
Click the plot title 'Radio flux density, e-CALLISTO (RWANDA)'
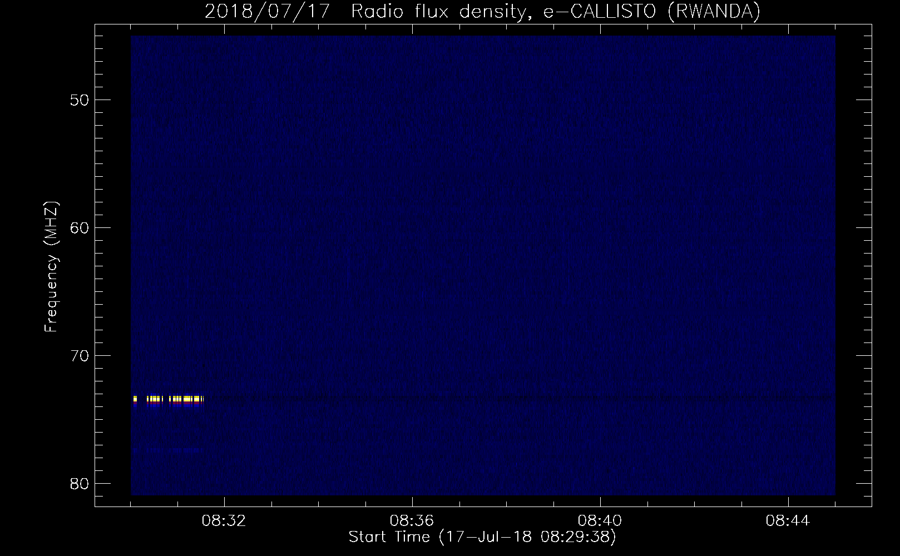[x=556, y=11]
